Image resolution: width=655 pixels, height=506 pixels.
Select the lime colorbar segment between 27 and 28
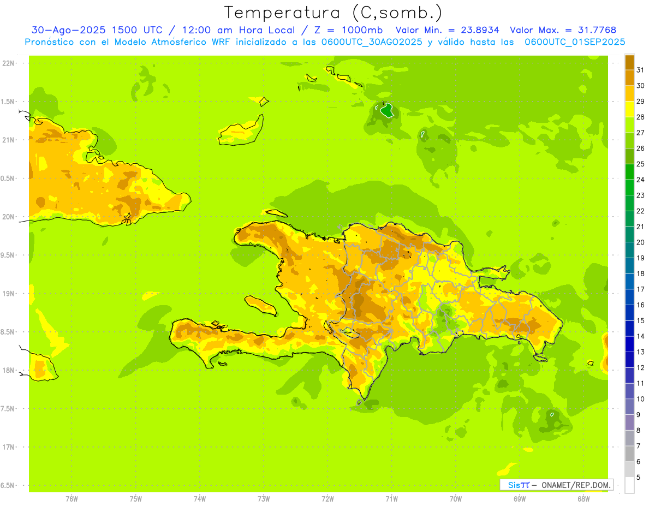tap(629, 124)
